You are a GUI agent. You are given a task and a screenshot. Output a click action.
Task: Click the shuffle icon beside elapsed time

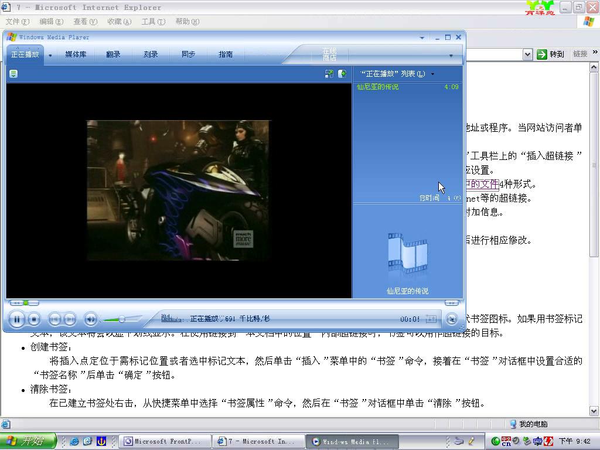[x=431, y=319]
